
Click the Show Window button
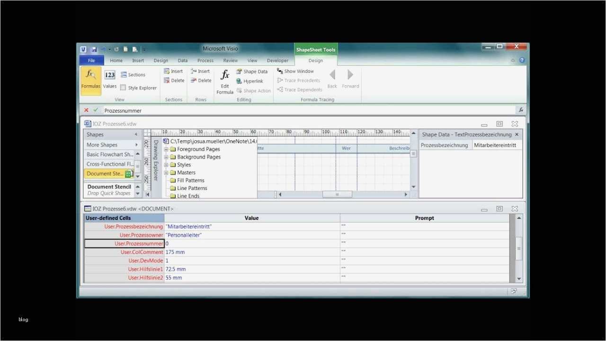(x=295, y=71)
